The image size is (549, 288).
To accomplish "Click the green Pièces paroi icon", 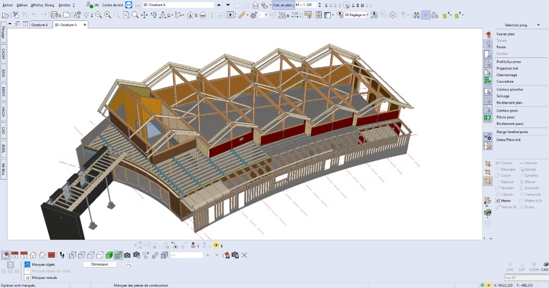I will coord(488,118).
